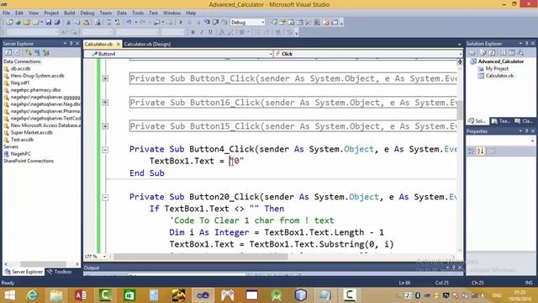
Task: Expand the collapsed Button15_Click sub
Action: (105, 126)
